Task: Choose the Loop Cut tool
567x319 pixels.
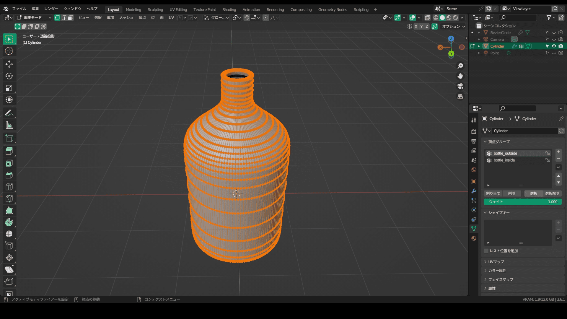Action: pos(9,187)
